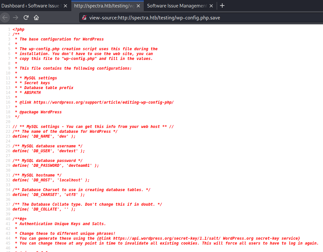Close the spectra.htb wp-config tab
323x252 pixels.
138,6
